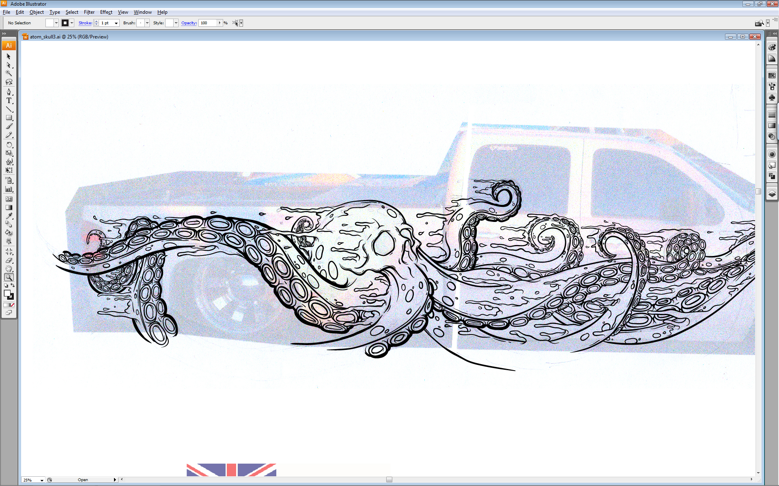Open the Symbols panel (club icon)
This screenshot has height=486, width=779.
tap(772, 98)
